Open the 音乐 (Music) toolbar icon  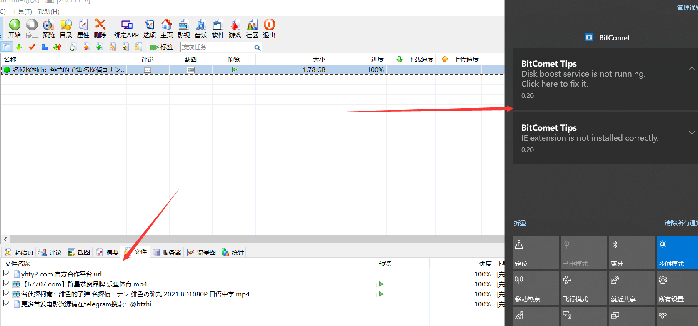pyautogui.click(x=201, y=29)
